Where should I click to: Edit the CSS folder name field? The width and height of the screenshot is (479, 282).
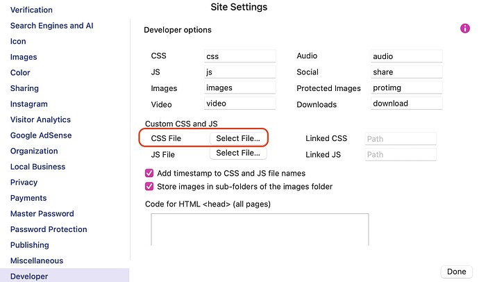pos(239,56)
